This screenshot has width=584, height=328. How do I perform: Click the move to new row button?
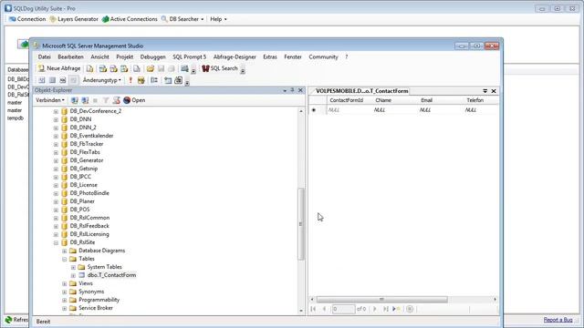point(396,309)
